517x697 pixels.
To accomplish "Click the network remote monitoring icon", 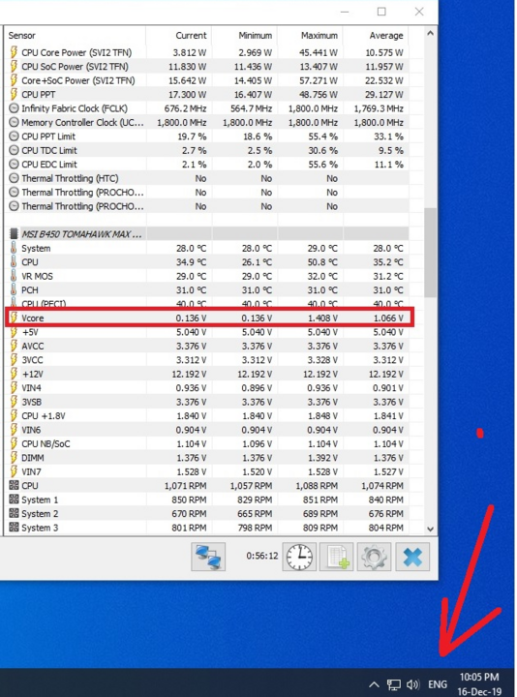I will point(208,557).
